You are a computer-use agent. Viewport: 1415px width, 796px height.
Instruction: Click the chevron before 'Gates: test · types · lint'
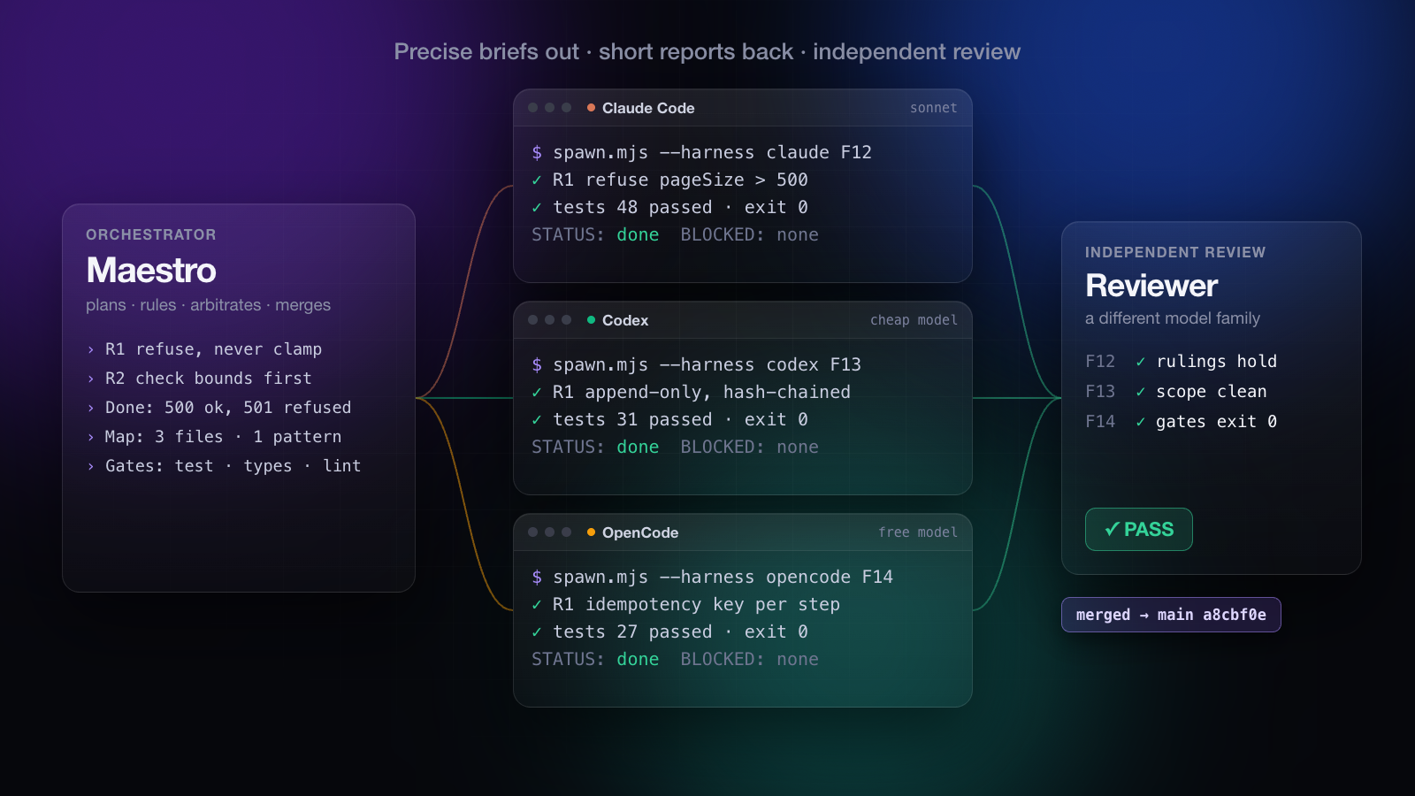coord(90,467)
